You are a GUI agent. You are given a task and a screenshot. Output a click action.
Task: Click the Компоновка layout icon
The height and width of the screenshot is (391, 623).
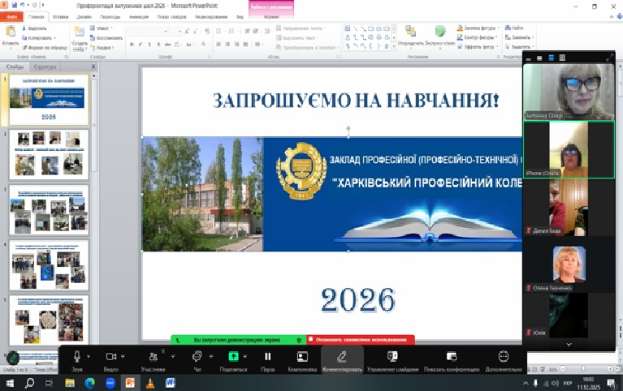click(x=302, y=357)
